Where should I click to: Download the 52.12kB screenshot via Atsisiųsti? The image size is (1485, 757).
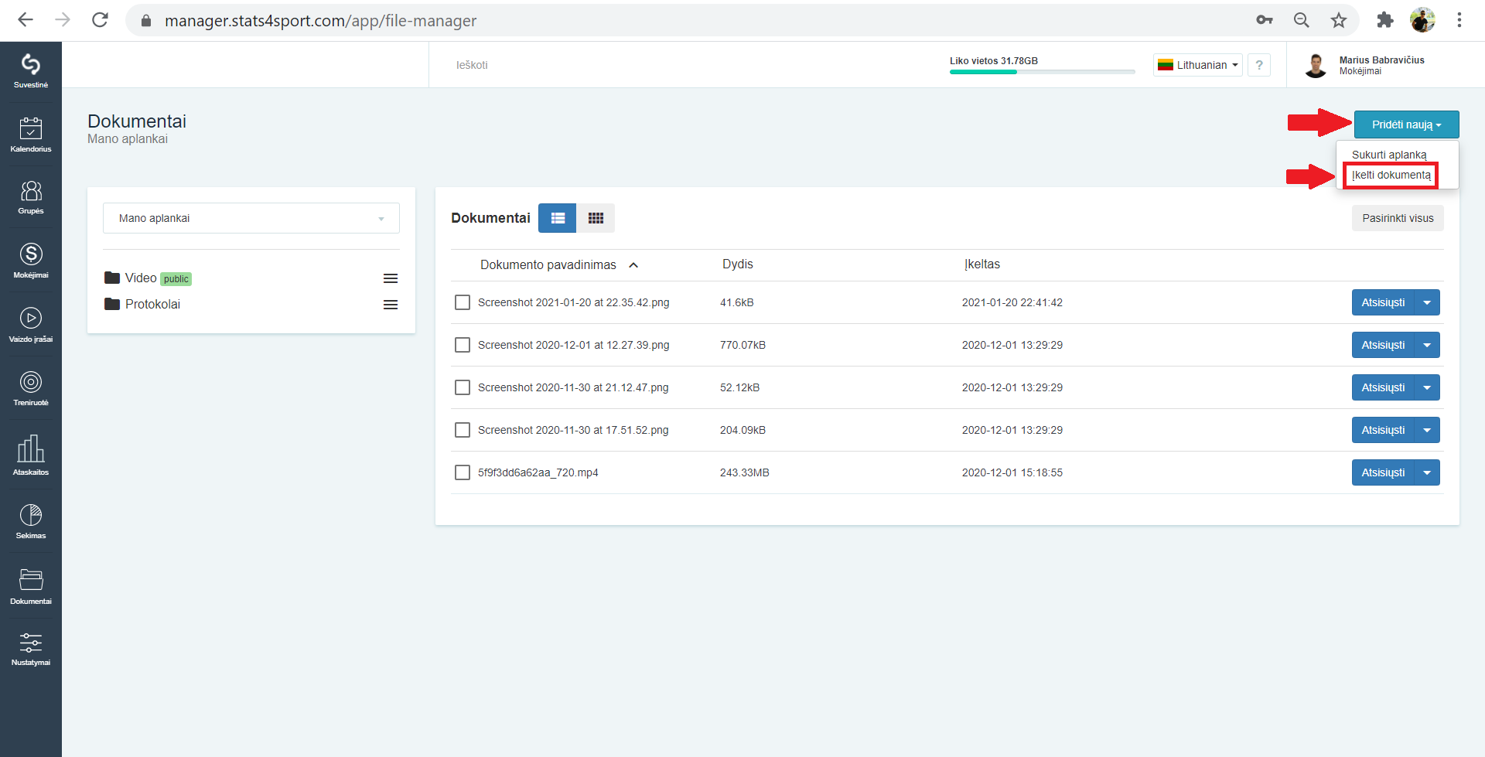[x=1383, y=387]
